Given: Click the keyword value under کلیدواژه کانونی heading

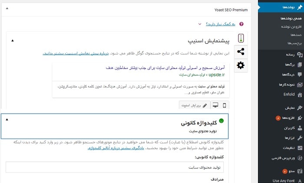Looking at the screenshot, I should coord(203,131).
